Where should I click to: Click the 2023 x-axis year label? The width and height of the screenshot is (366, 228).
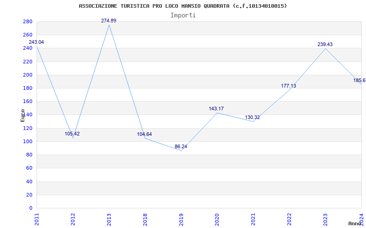[325, 219]
